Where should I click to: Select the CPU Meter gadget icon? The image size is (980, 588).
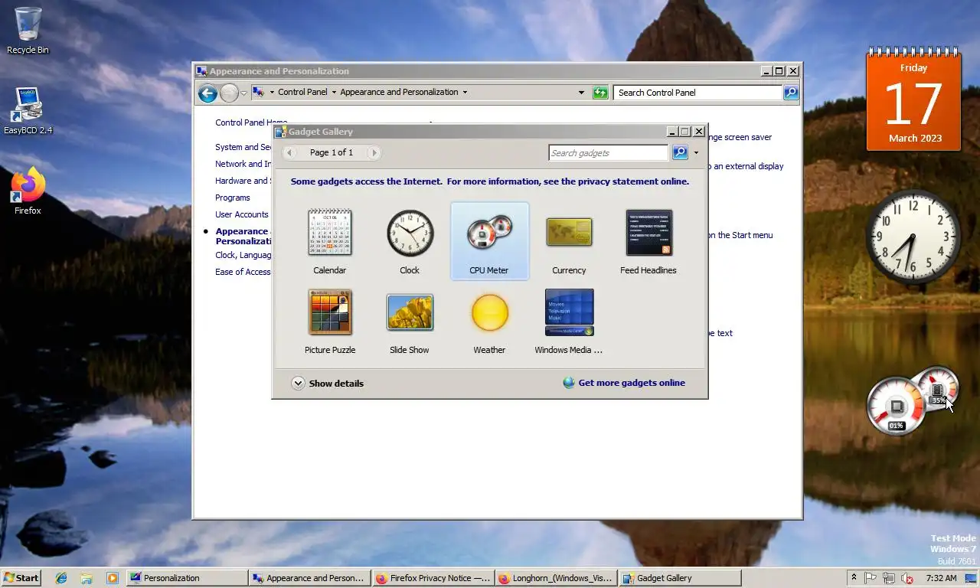[489, 233]
